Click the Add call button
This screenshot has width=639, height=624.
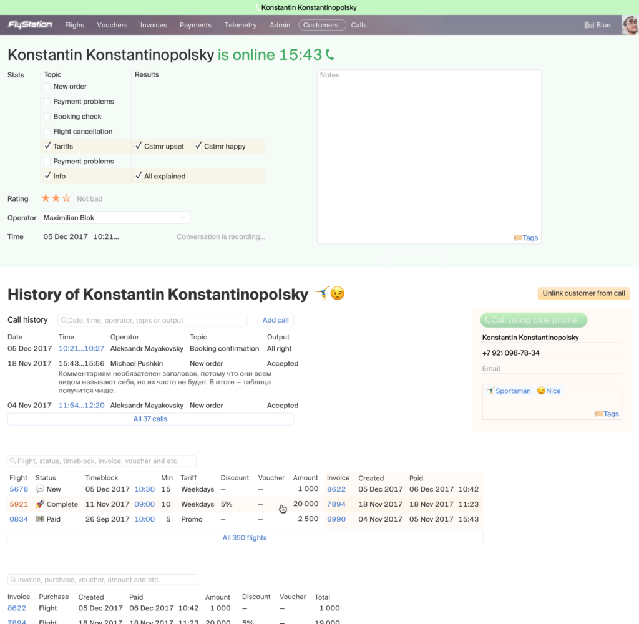coord(275,320)
